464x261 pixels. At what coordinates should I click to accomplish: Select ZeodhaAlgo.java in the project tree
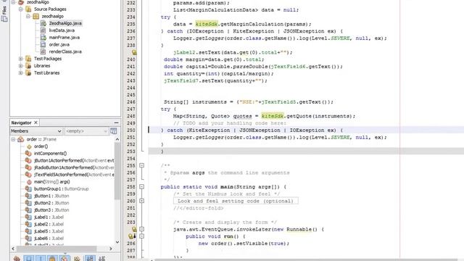[65, 23]
